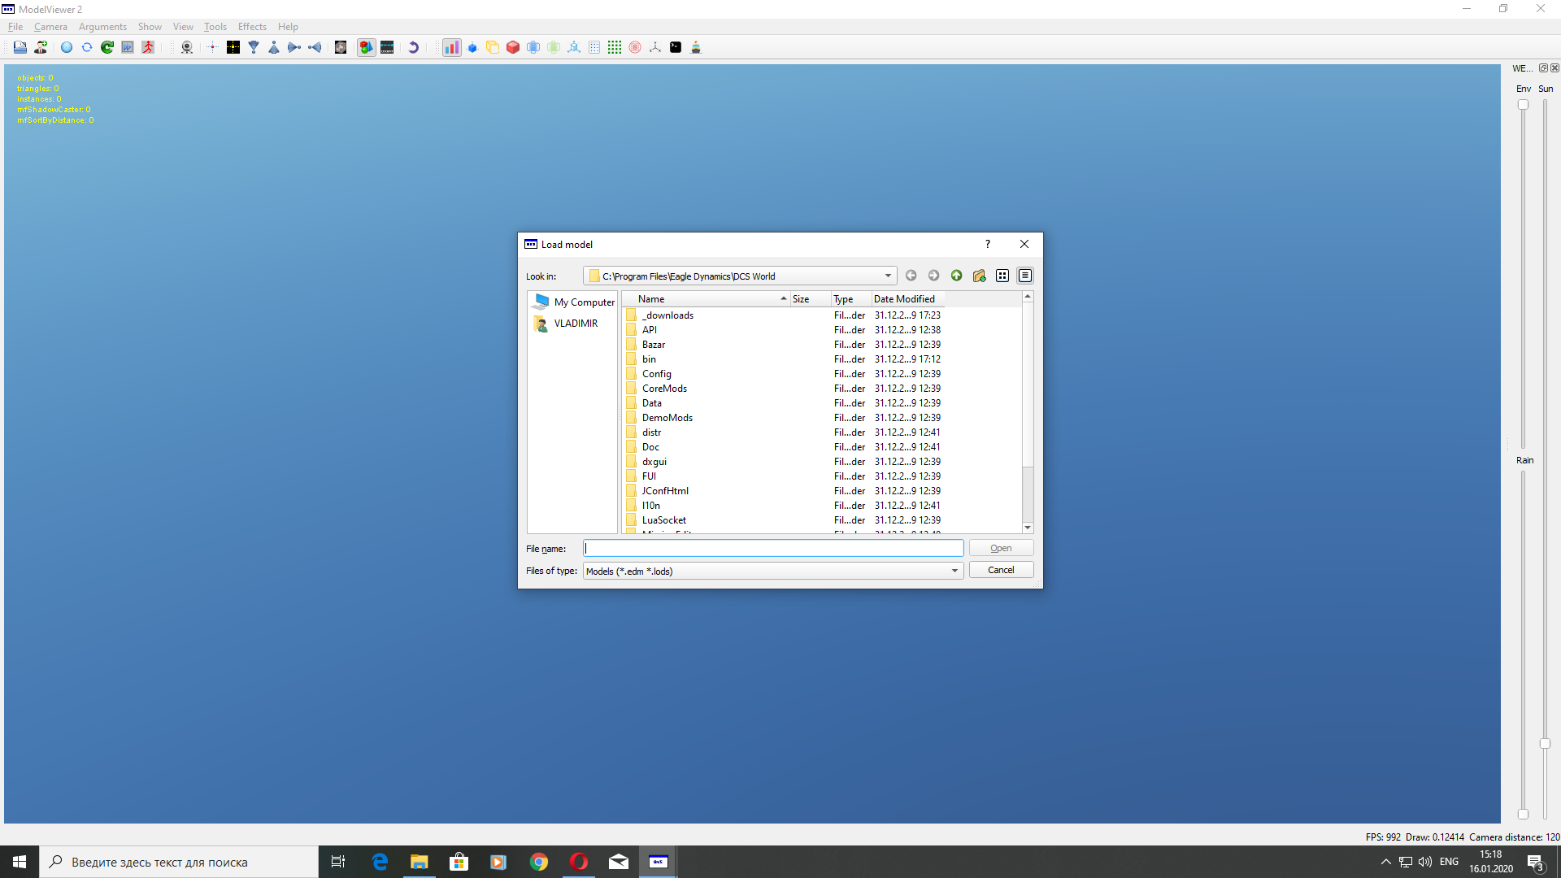Click the ENG language indicator

(x=1449, y=862)
